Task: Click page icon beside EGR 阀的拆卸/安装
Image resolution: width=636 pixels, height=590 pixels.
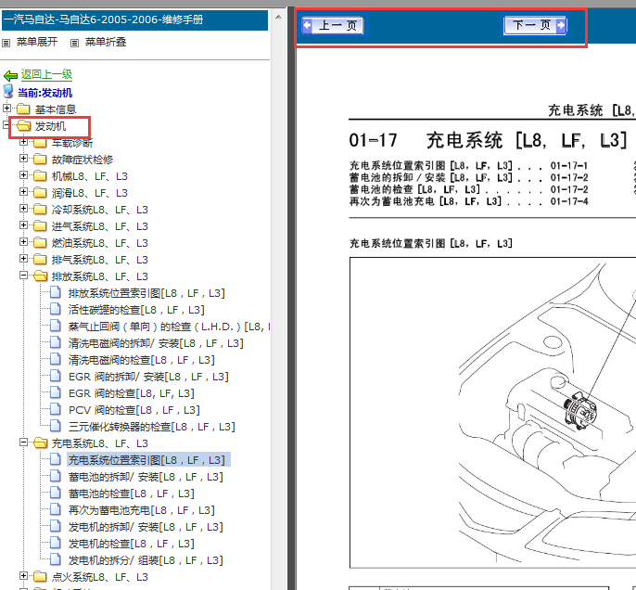Action: point(56,376)
